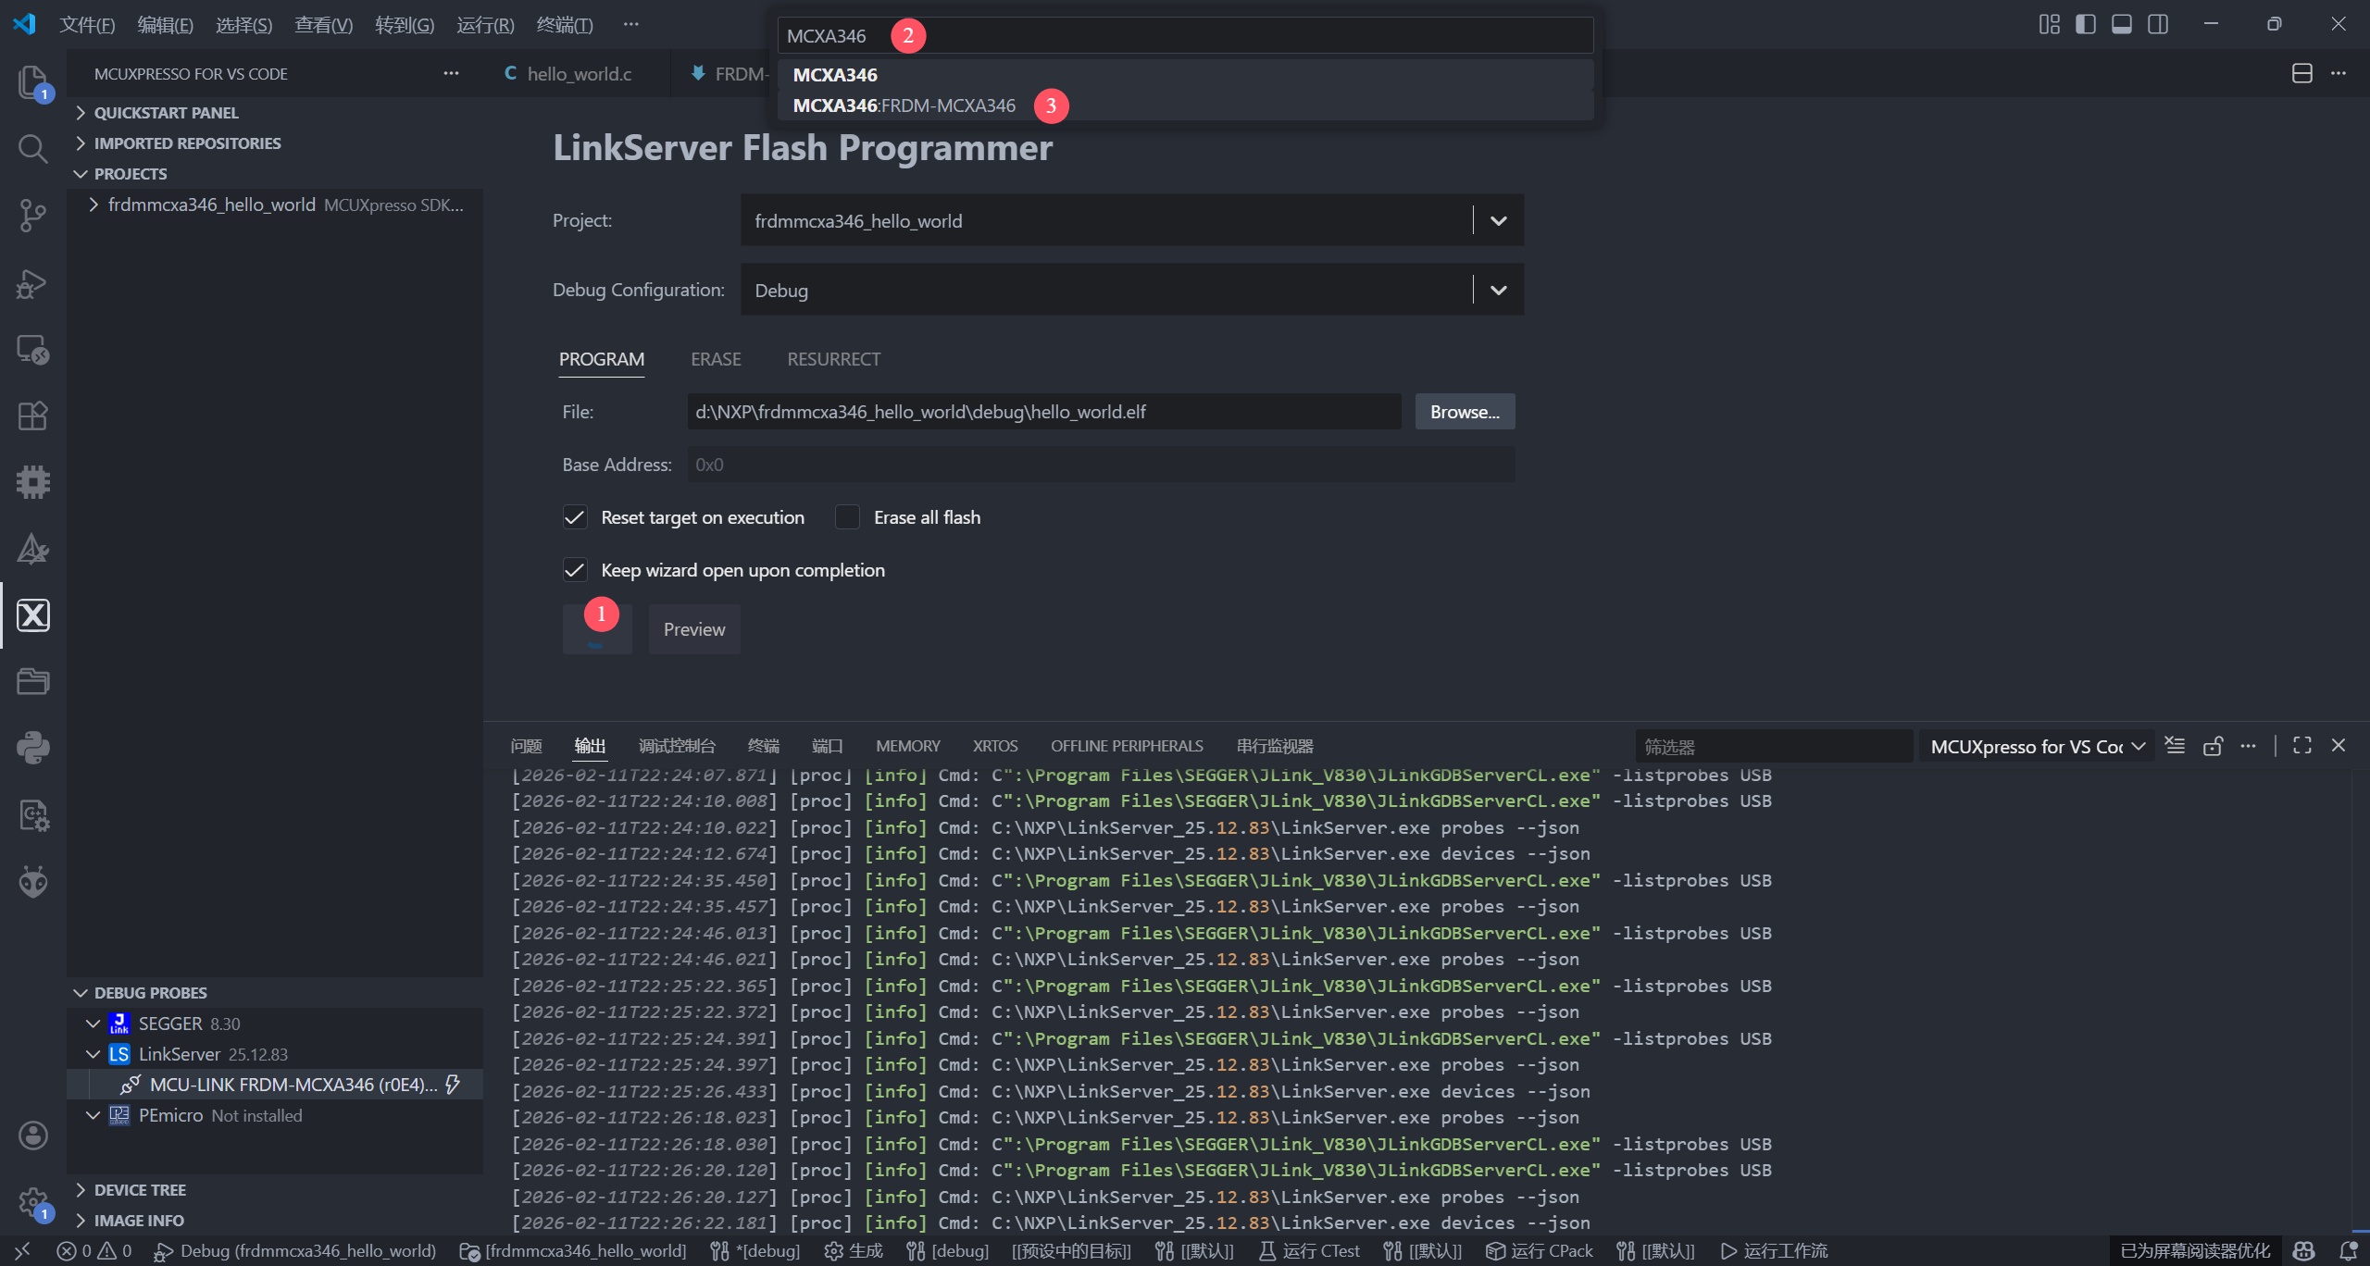Click the Customize Layout icon
The width and height of the screenshot is (2370, 1266).
pos(2050,24)
